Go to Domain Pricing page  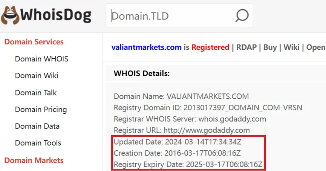41,110
